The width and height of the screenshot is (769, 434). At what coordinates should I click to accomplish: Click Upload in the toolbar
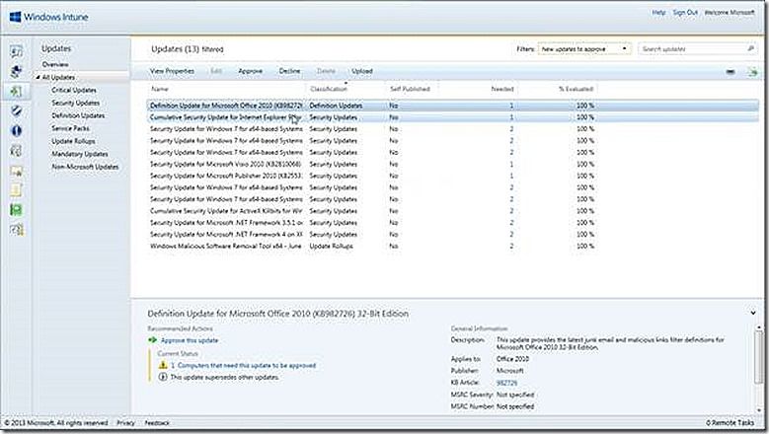tap(362, 71)
